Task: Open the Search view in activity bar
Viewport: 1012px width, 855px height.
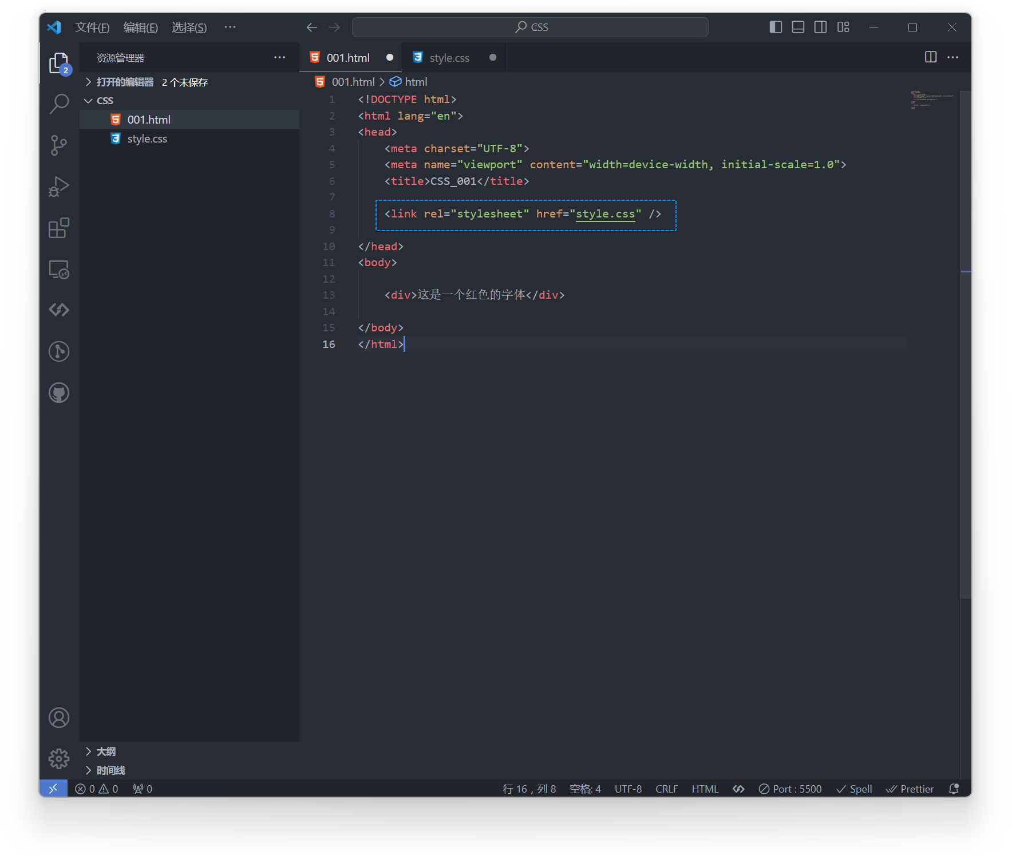Action: pyautogui.click(x=59, y=104)
